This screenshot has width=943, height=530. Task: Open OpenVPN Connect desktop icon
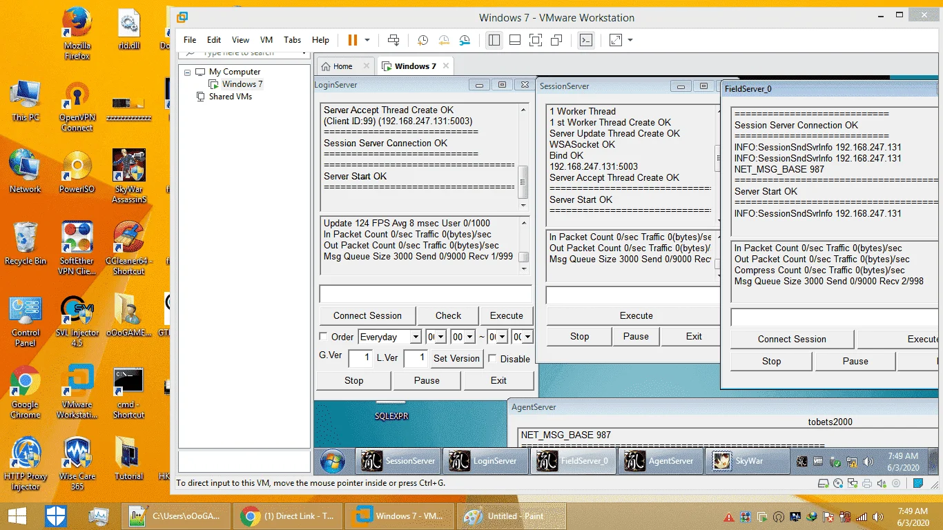point(77,105)
